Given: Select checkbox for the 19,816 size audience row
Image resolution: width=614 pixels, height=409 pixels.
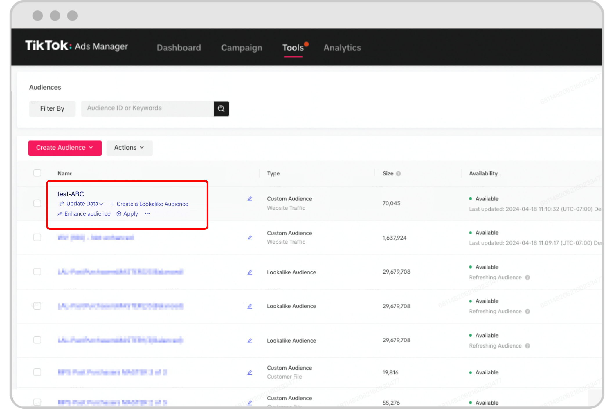Looking at the screenshot, I should (x=37, y=372).
